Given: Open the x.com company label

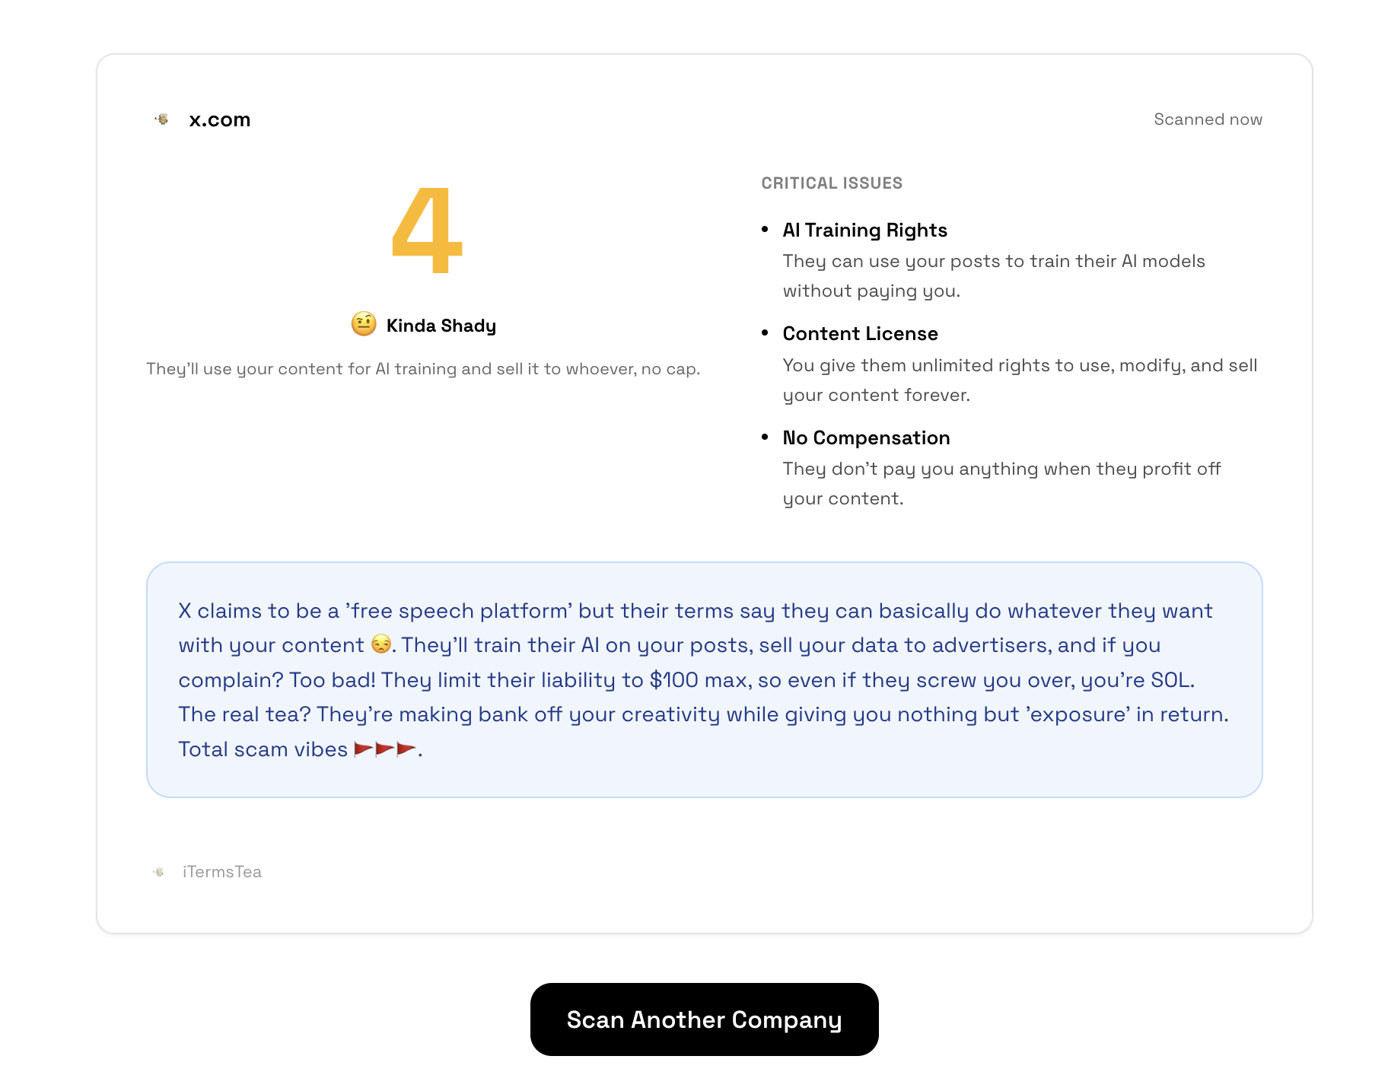Looking at the screenshot, I should click(219, 119).
